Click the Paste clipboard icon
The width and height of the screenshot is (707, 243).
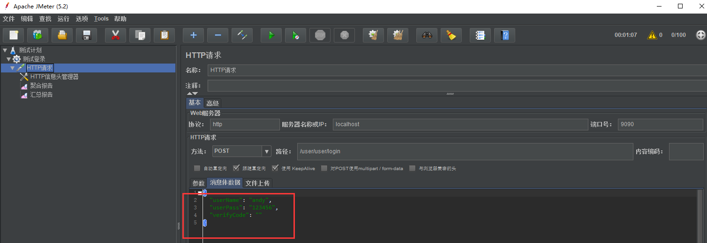(164, 35)
